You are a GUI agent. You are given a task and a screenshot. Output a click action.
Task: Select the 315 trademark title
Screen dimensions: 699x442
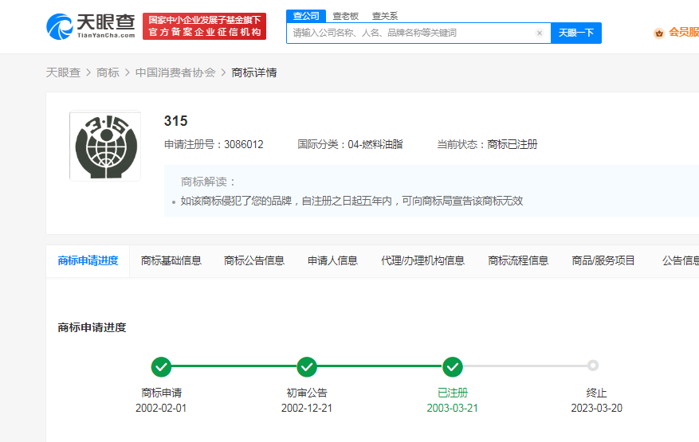[x=175, y=121]
